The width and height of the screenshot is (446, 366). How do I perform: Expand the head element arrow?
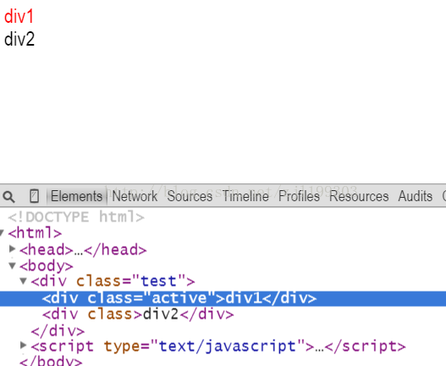12,249
